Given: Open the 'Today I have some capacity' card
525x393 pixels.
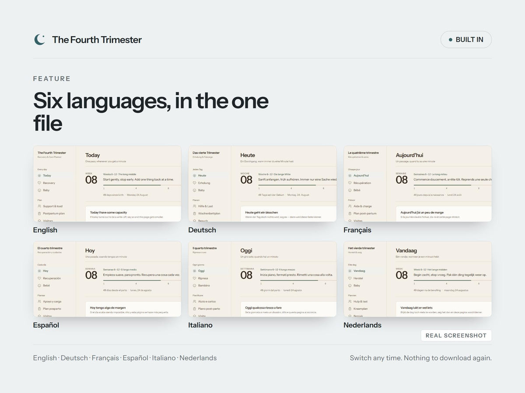Looking at the screenshot, I should click(x=133, y=214).
